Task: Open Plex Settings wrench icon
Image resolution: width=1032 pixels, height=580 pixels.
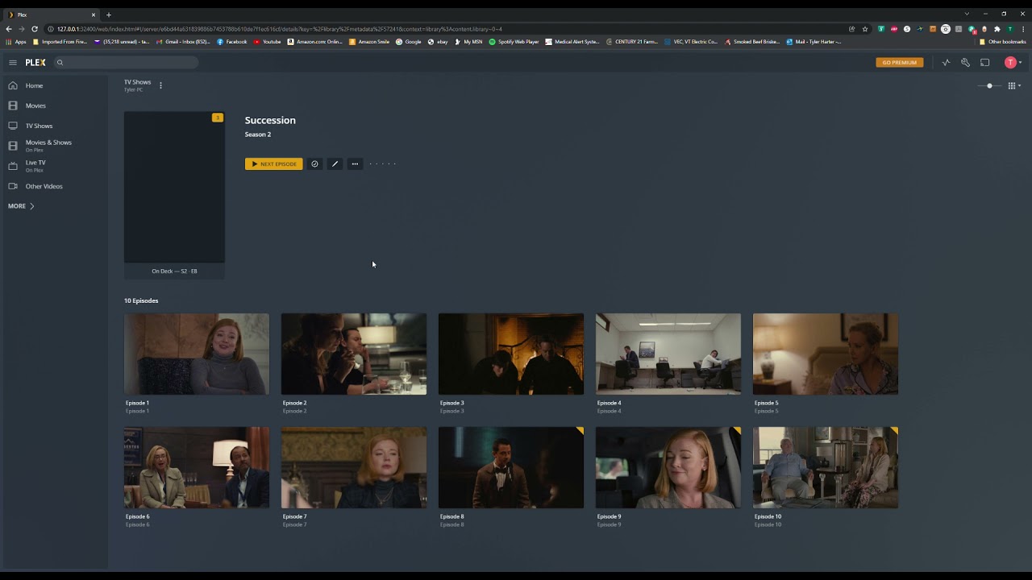Action: [965, 62]
